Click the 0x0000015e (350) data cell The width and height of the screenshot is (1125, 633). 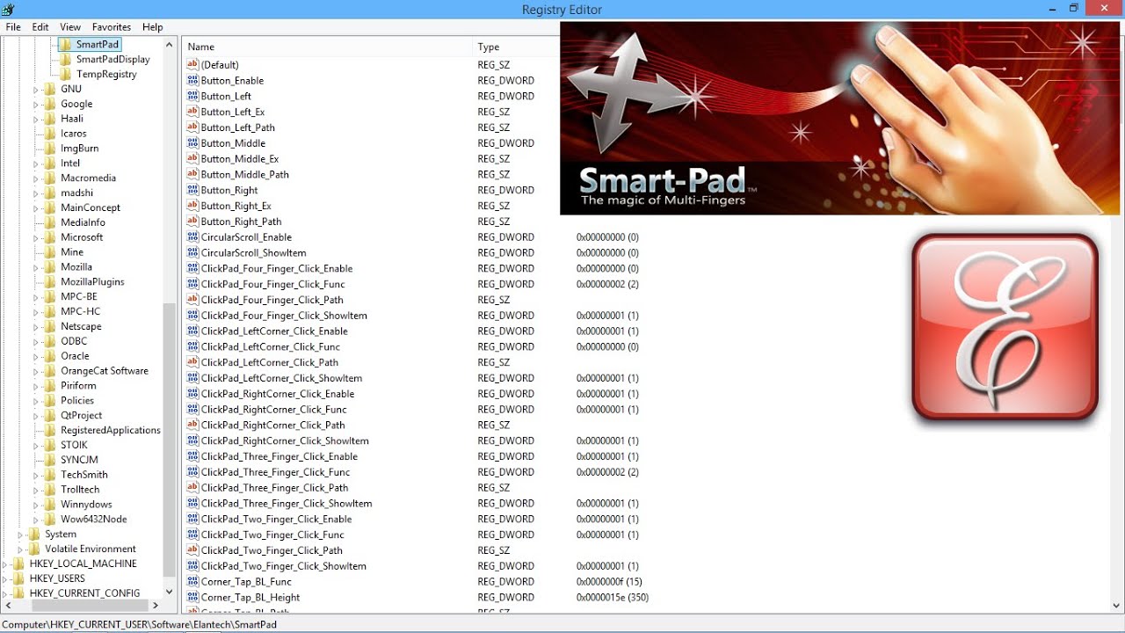pyautogui.click(x=613, y=598)
